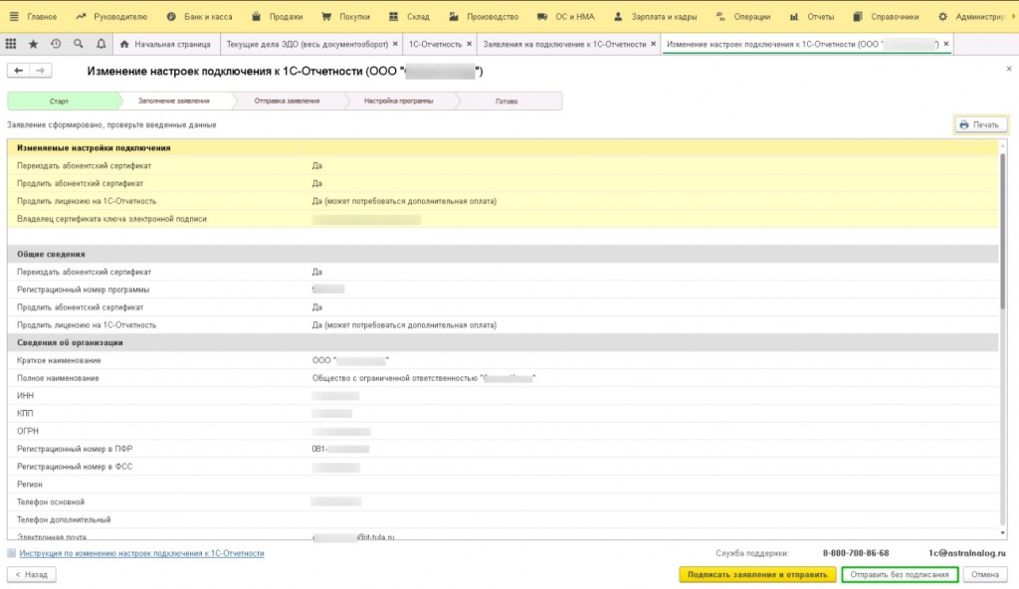Click Отправить без подписания
1019x589 pixels.
[900, 574]
